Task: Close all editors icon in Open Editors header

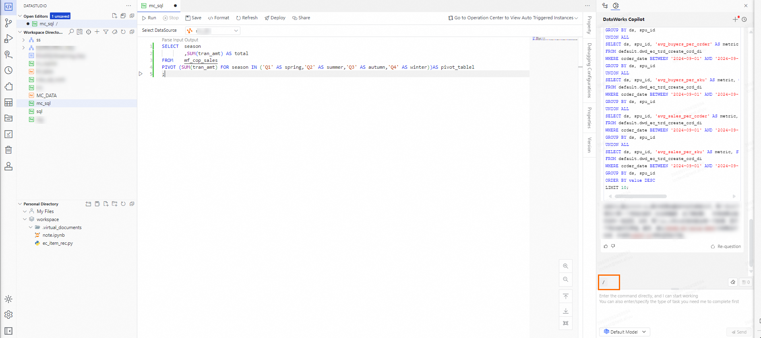Action: [x=132, y=16]
